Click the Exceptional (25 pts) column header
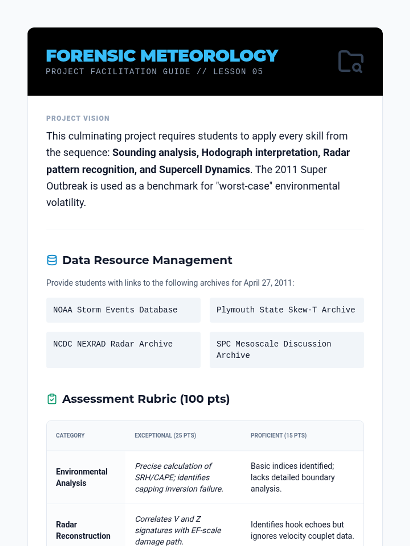The image size is (410, 546). point(165,435)
